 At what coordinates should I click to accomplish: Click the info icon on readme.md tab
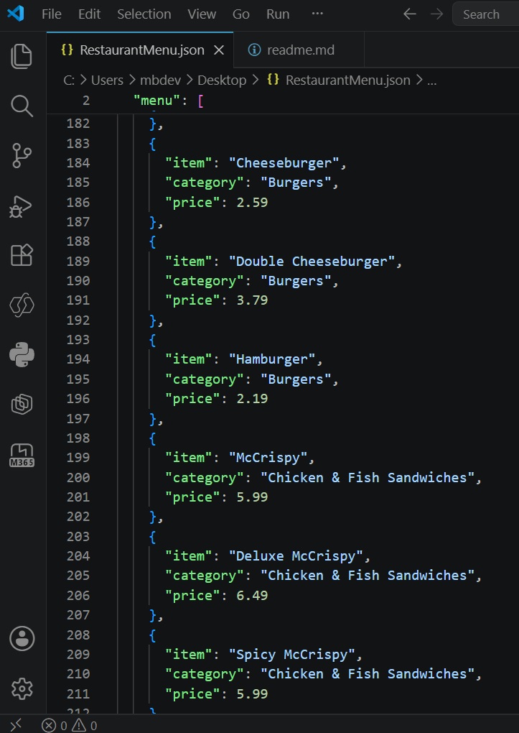pyautogui.click(x=254, y=50)
